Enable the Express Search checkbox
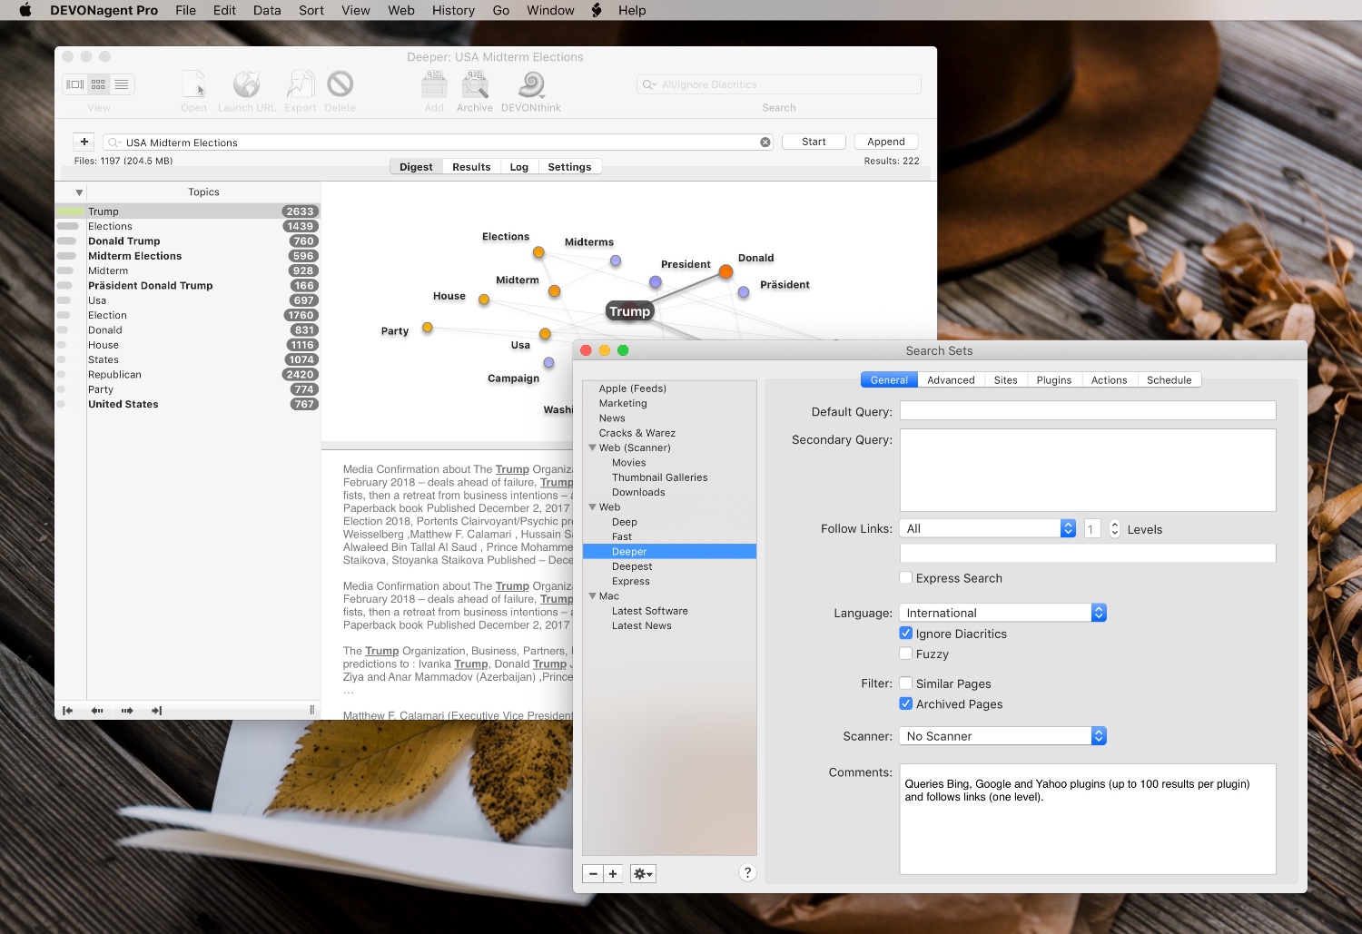The height and width of the screenshot is (934, 1362). (x=906, y=578)
